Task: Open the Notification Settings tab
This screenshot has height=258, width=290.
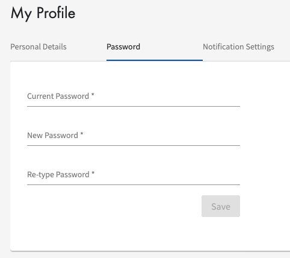Action: (x=238, y=47)
